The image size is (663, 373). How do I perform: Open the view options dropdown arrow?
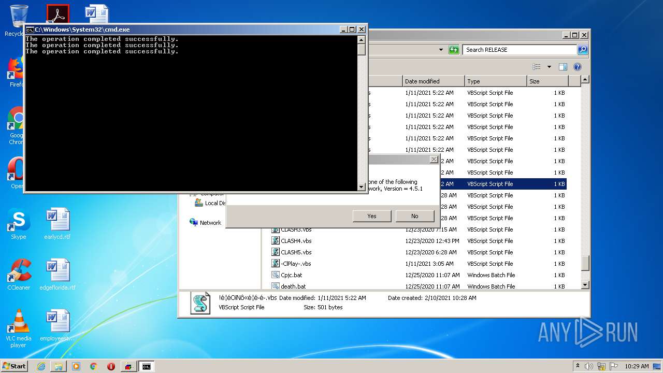[x=549, y=67]
